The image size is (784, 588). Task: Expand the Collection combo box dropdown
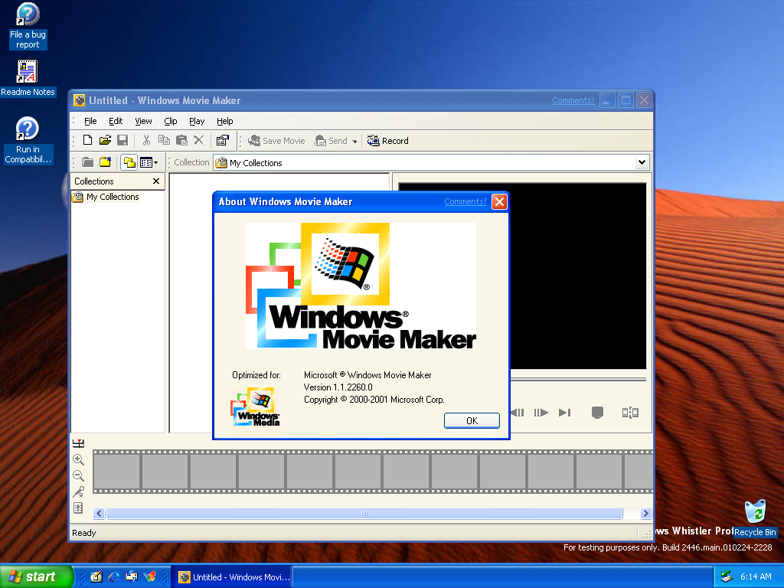(642, 162)
